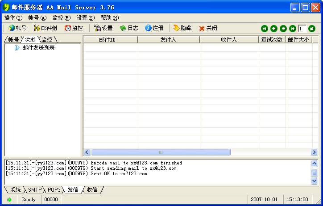Open the 设置(S) menu
This screenshot has width=323, height=206.
(86, 18)
